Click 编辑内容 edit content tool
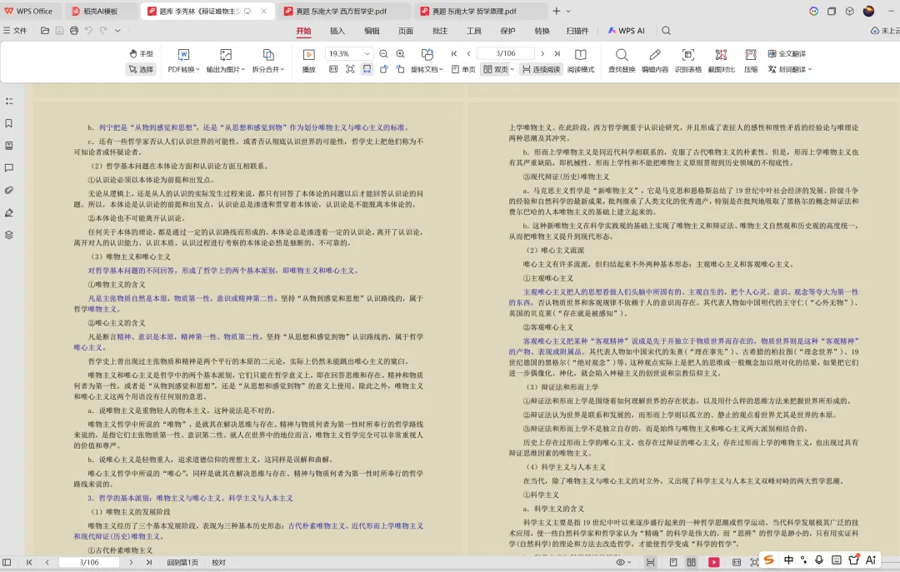The image size is (900, 572). 655,62
